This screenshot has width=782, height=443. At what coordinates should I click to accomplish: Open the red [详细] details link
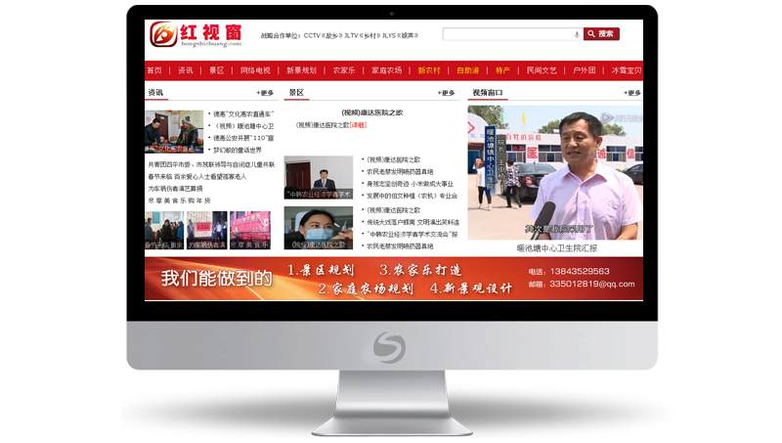pyautogui.click(x=358, y=125)
